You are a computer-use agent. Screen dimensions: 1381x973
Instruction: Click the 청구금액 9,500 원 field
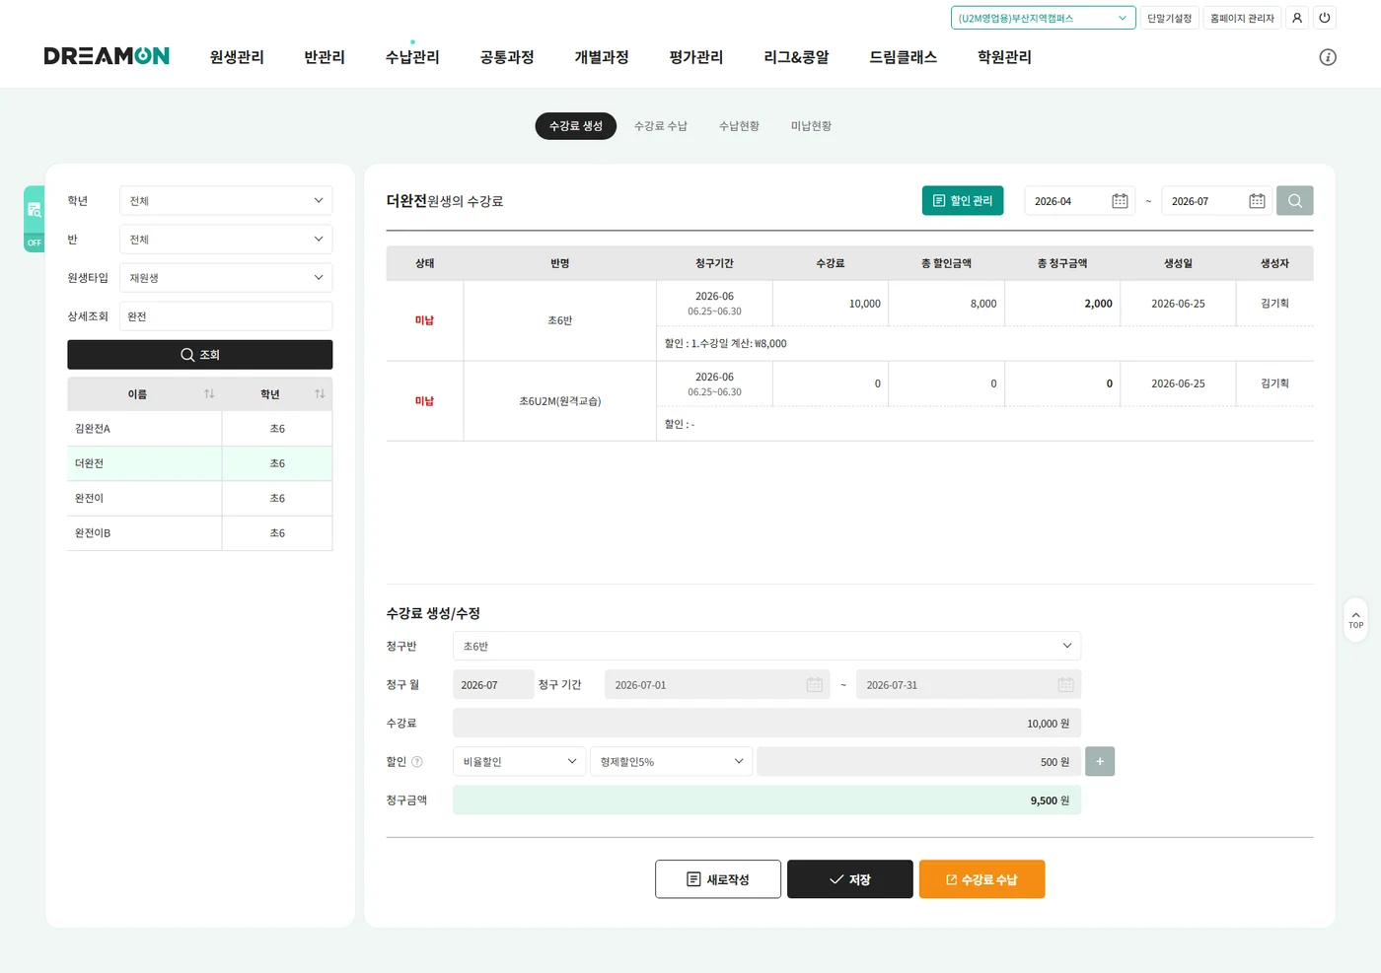pos(766,800)
